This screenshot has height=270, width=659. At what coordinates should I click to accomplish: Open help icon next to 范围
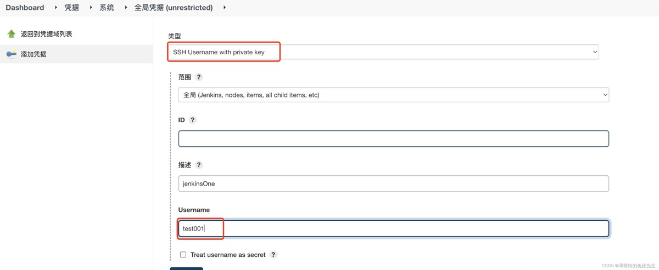coord(199,77)
